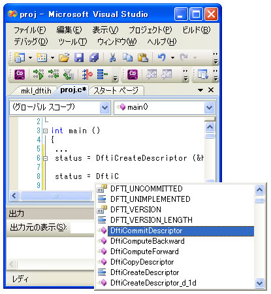The image size is (271, 294).
Task: Click the Save All icon
Action: pos(94,57)
